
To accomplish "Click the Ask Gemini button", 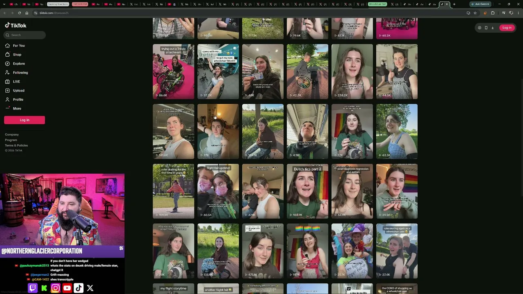I will pos(480,4).
